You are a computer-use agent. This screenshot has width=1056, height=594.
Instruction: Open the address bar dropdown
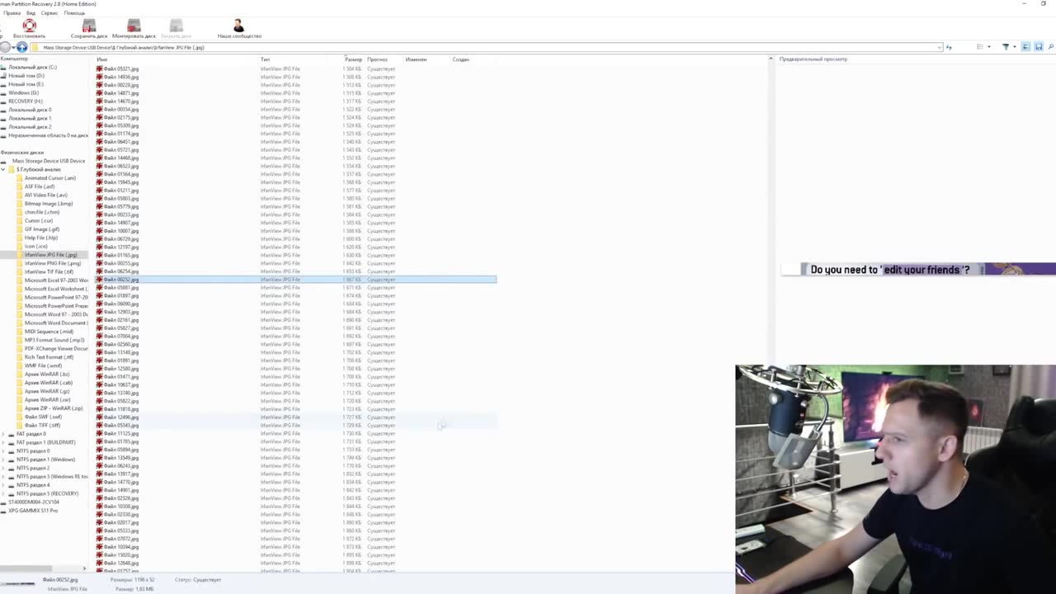(x=940, y=47)
